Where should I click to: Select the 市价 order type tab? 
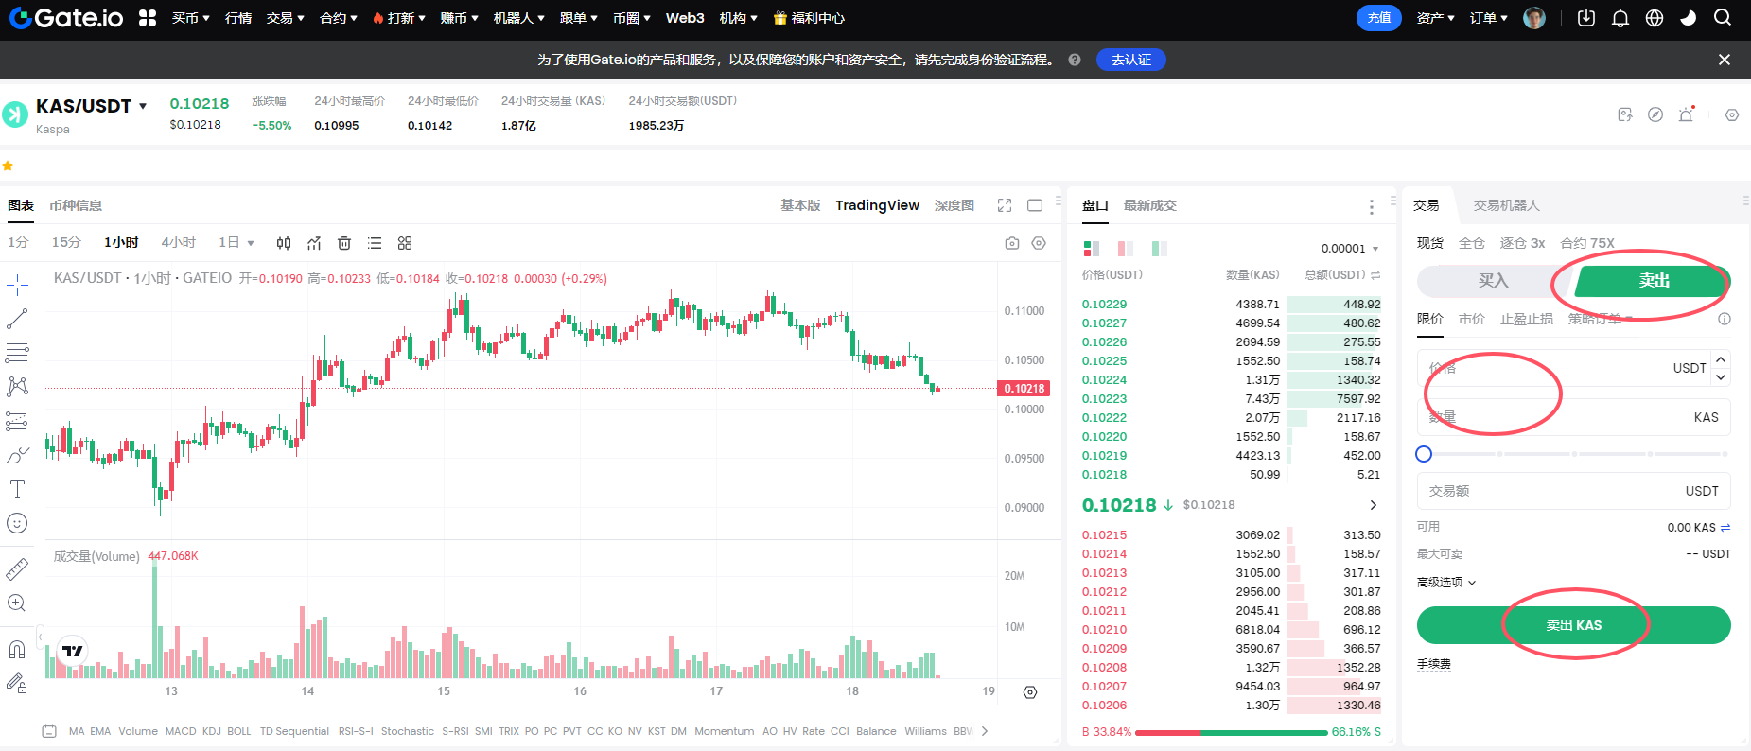pyautogui.click(x=1471, y=319)
